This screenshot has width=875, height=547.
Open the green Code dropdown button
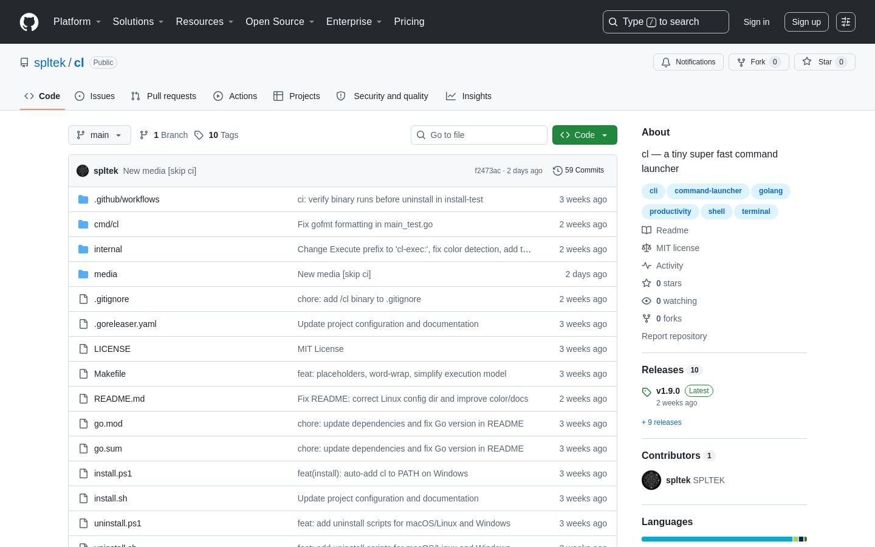coord(585,135)
